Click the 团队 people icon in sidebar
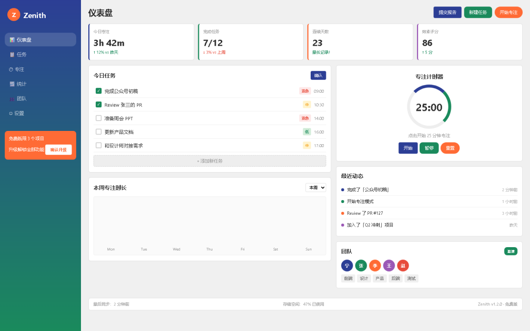This screenshot has height=331, width=530. [12, 99]
